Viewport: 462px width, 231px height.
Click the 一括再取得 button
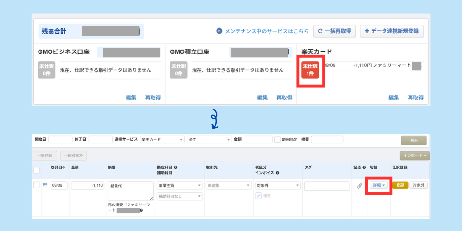pos(334,31)
